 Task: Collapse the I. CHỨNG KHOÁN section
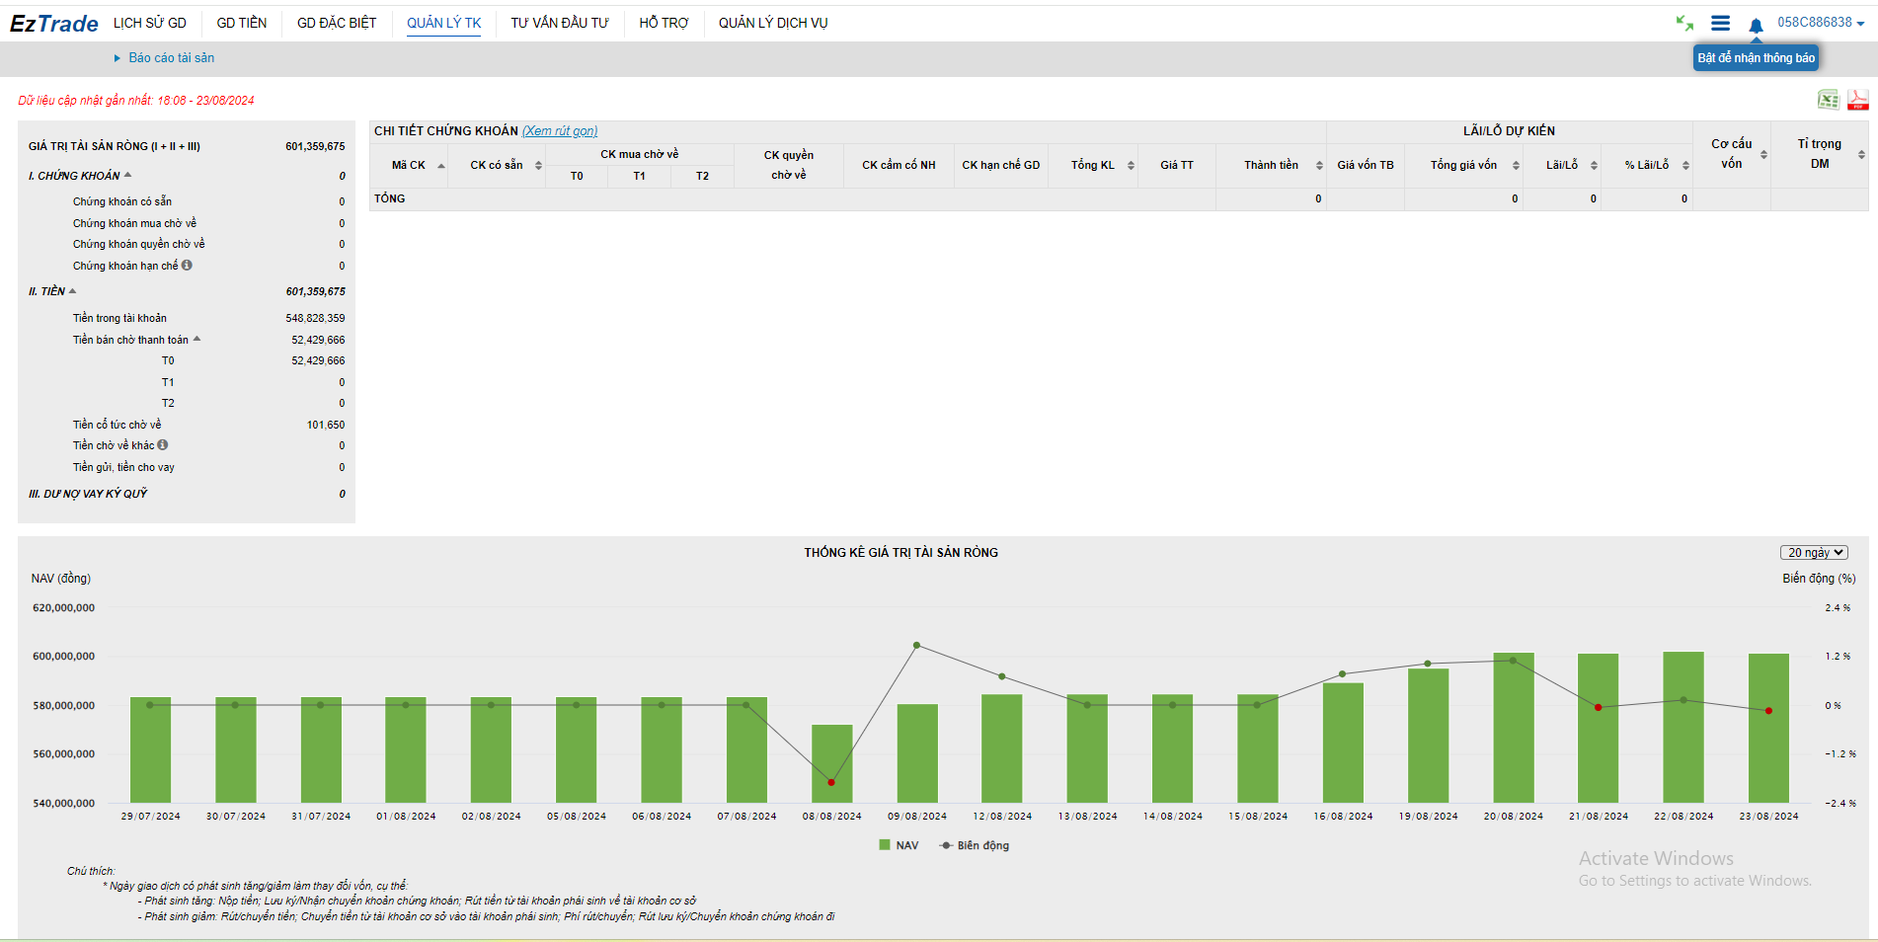coord(128,175)
